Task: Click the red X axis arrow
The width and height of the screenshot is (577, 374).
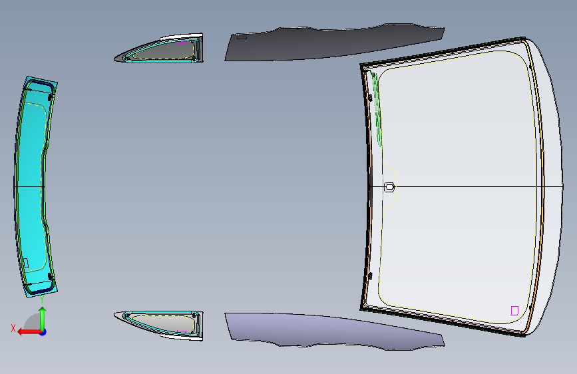Action: click(x=29, y=332)
